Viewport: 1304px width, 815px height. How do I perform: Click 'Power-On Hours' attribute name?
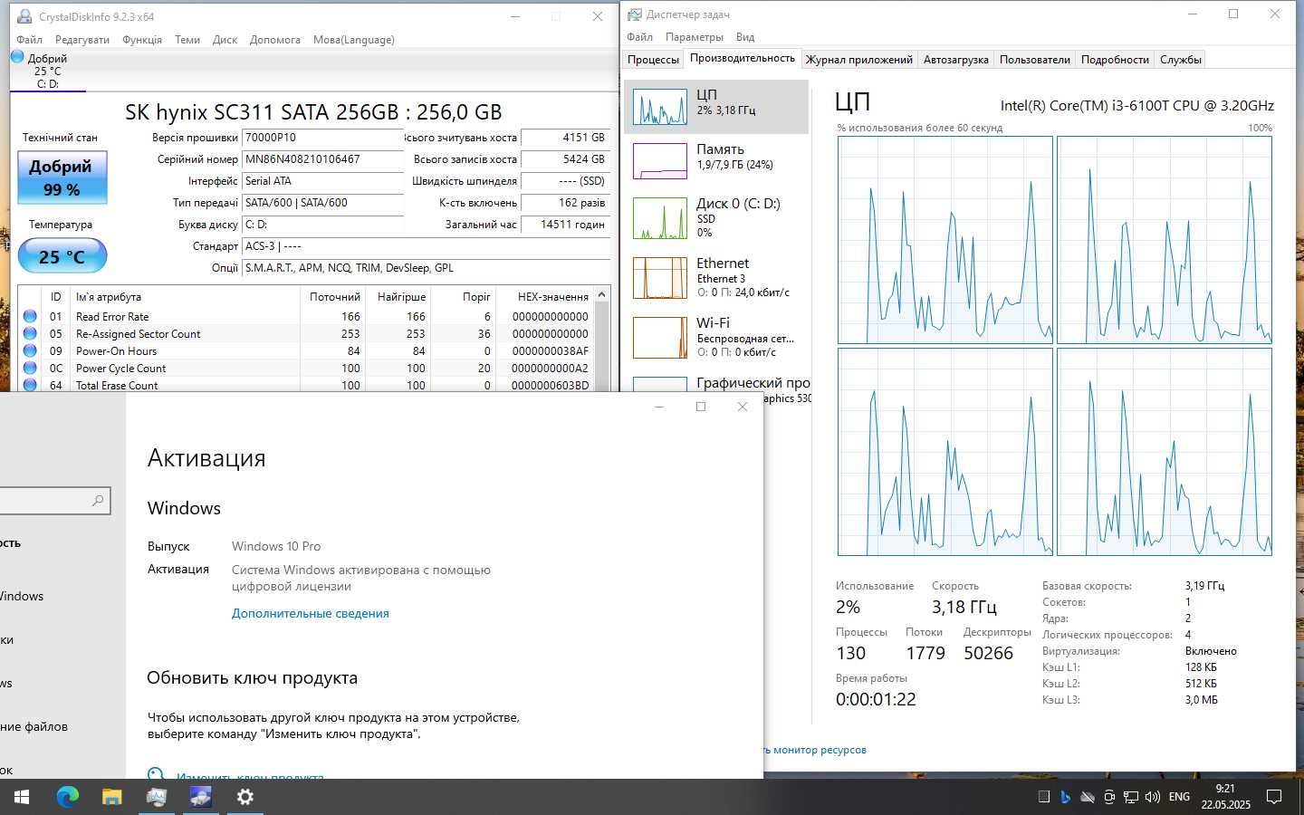coord(116,351)
